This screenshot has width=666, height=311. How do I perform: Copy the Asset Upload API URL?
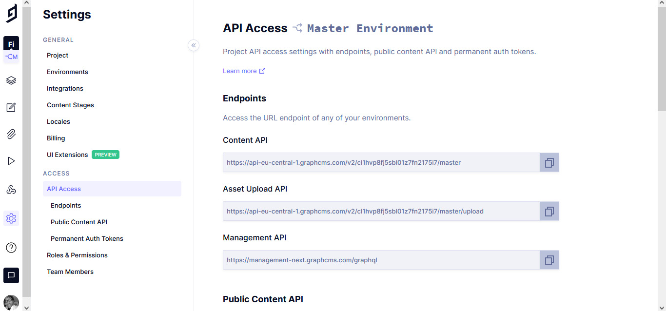[549, 211]
